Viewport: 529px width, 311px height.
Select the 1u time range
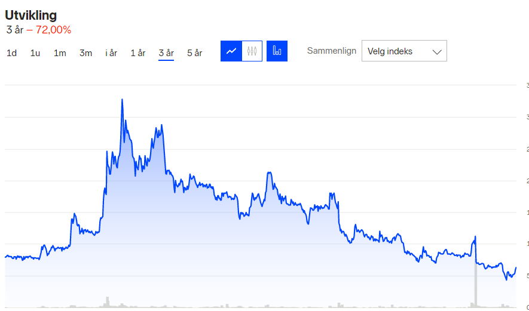coord(35,53)
